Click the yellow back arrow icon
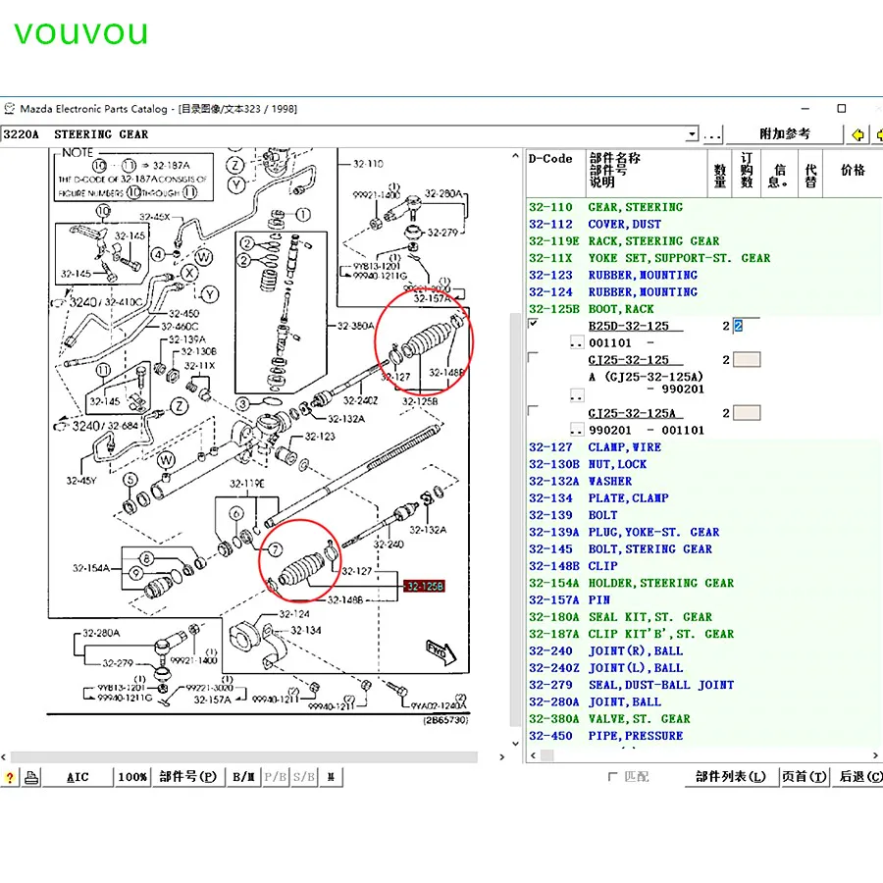883x883 pixels. click(x=857, y=135)
